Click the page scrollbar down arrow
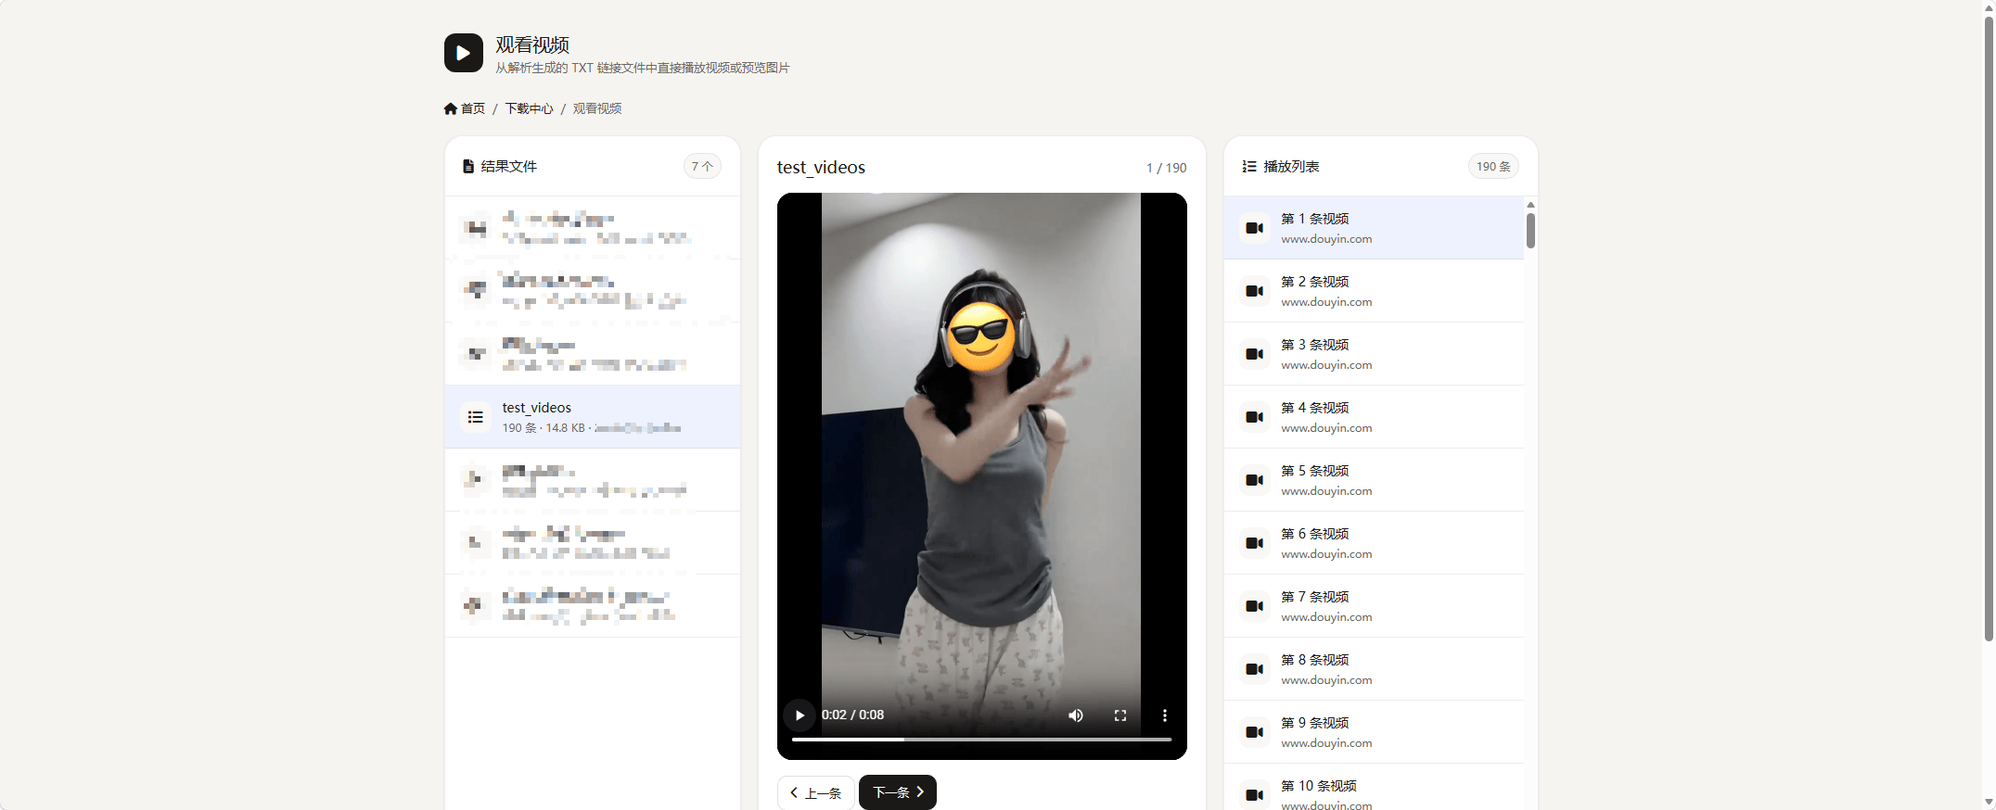Viewport: 1996px width, 810px height. click(1989, 803)
